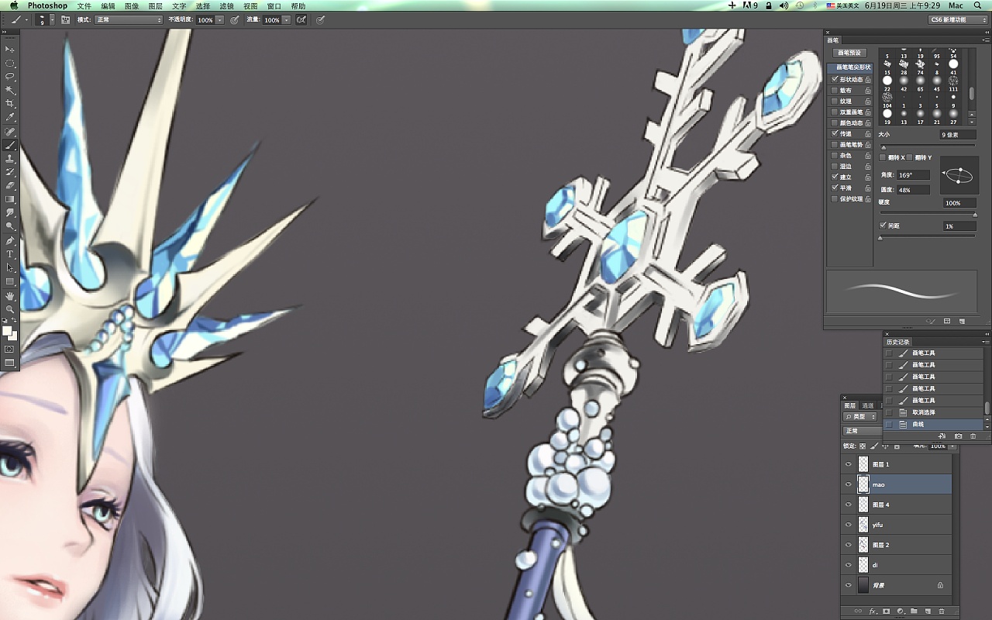Switch to the 通道 (Channels) tab
The height and width of the screenshot is (620, 992).
(868, 405)
